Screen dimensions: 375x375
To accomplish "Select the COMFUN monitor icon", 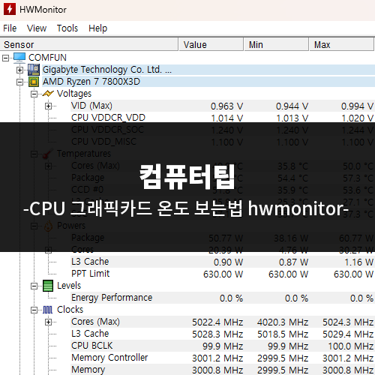I will (x=19, y=58).
